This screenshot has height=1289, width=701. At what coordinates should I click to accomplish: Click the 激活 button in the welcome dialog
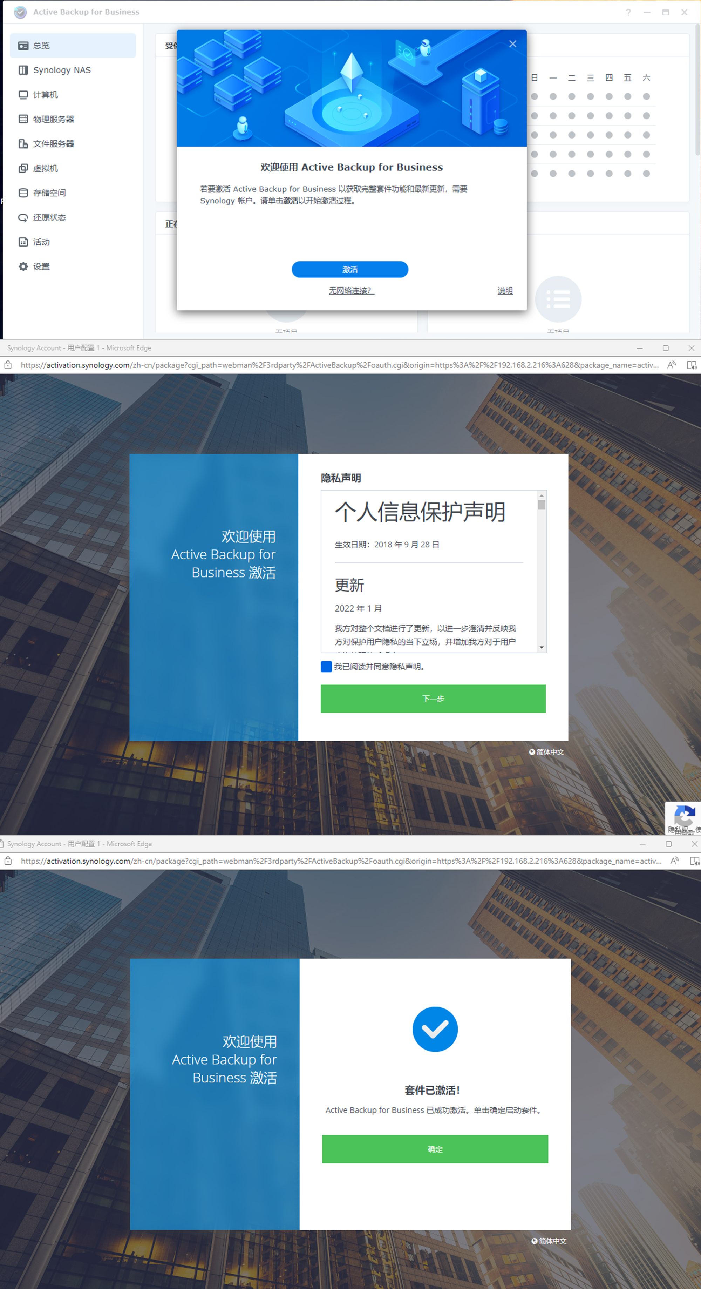(x=351, y=269)
